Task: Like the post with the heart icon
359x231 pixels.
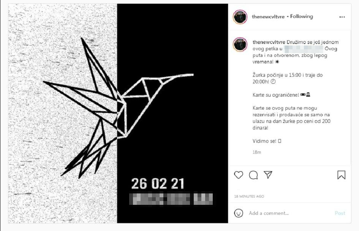Action: (239, 175)
